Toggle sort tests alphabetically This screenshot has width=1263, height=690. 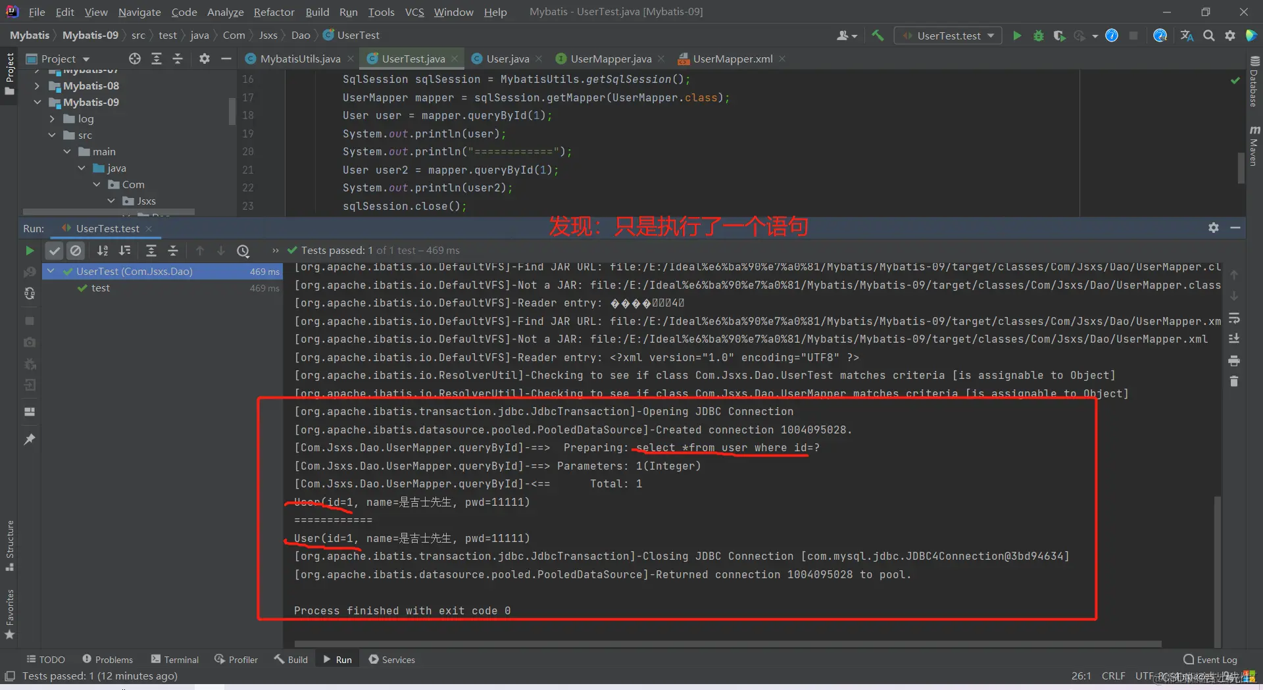pyautogui.click(x=103, y=251)
